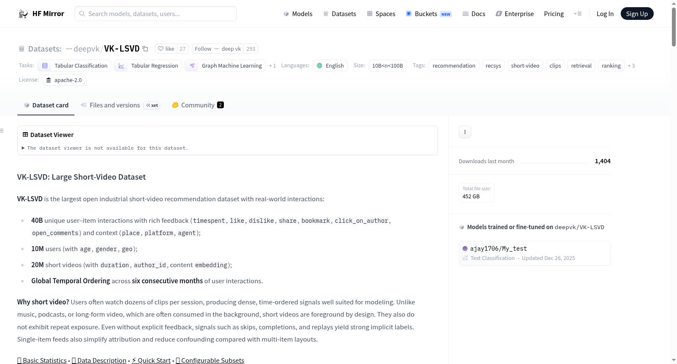677x364 pixels.
Task: Click the ajay1706 purple avatar icon
Action: [x=465, y=249]
